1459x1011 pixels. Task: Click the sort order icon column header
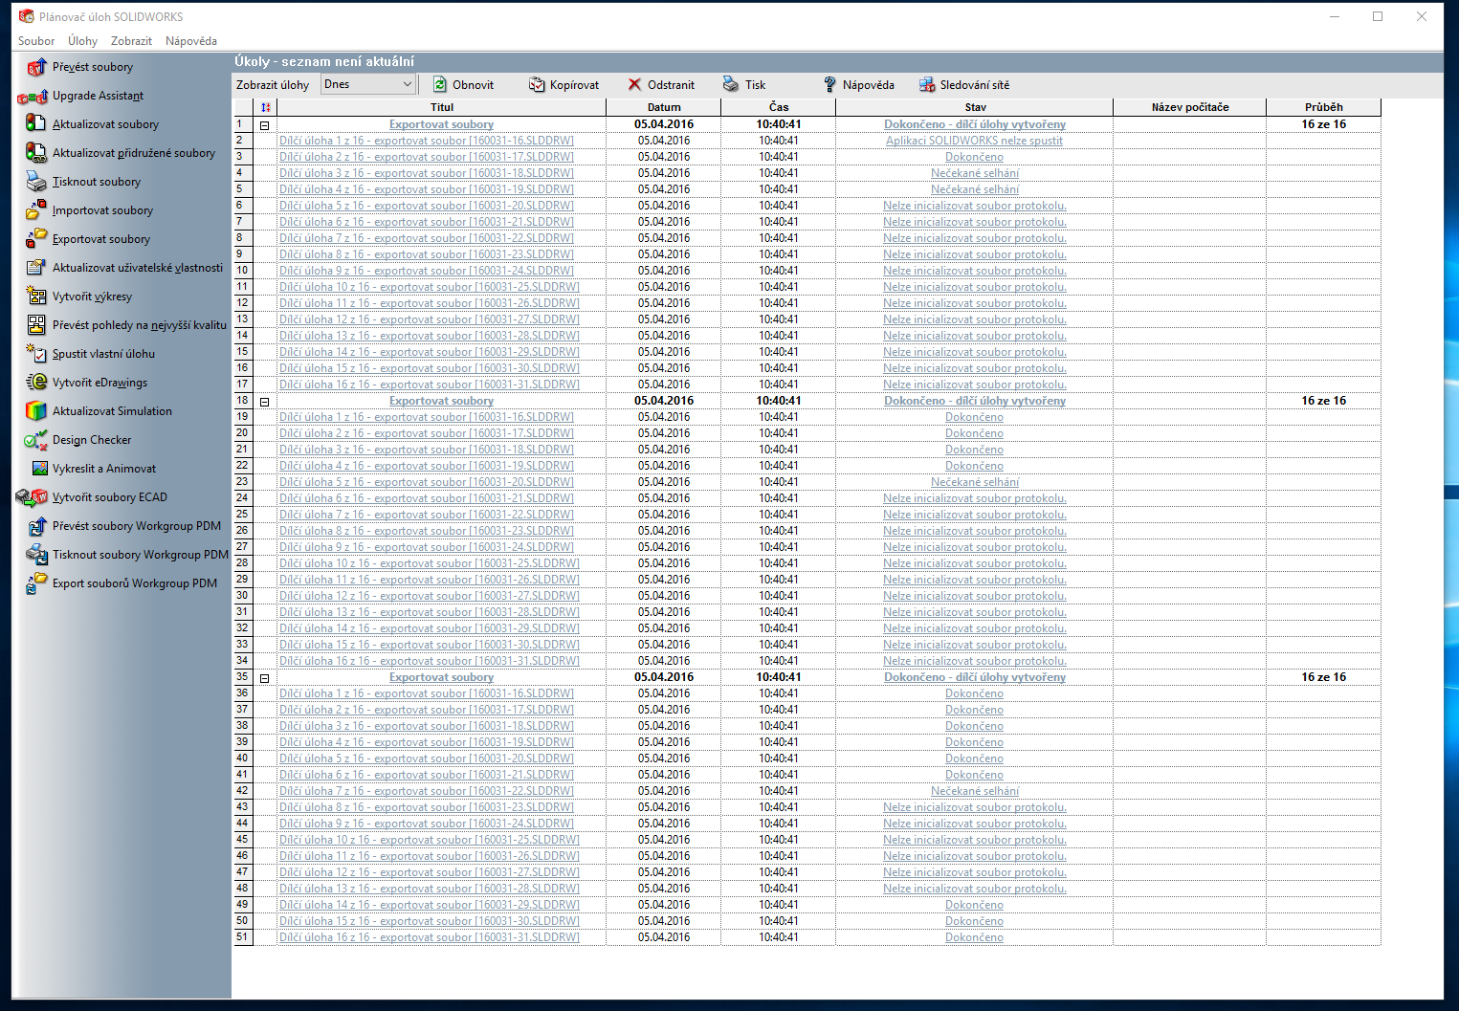point(266,107)
